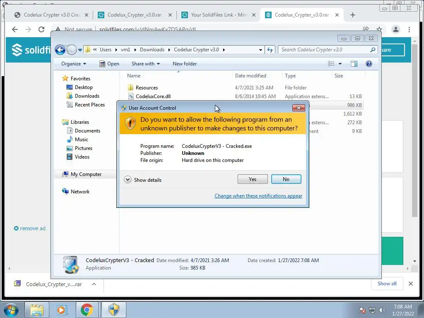Select the CodeluxCore.dll file
The image size is (424, 318).
click(153, 96)
